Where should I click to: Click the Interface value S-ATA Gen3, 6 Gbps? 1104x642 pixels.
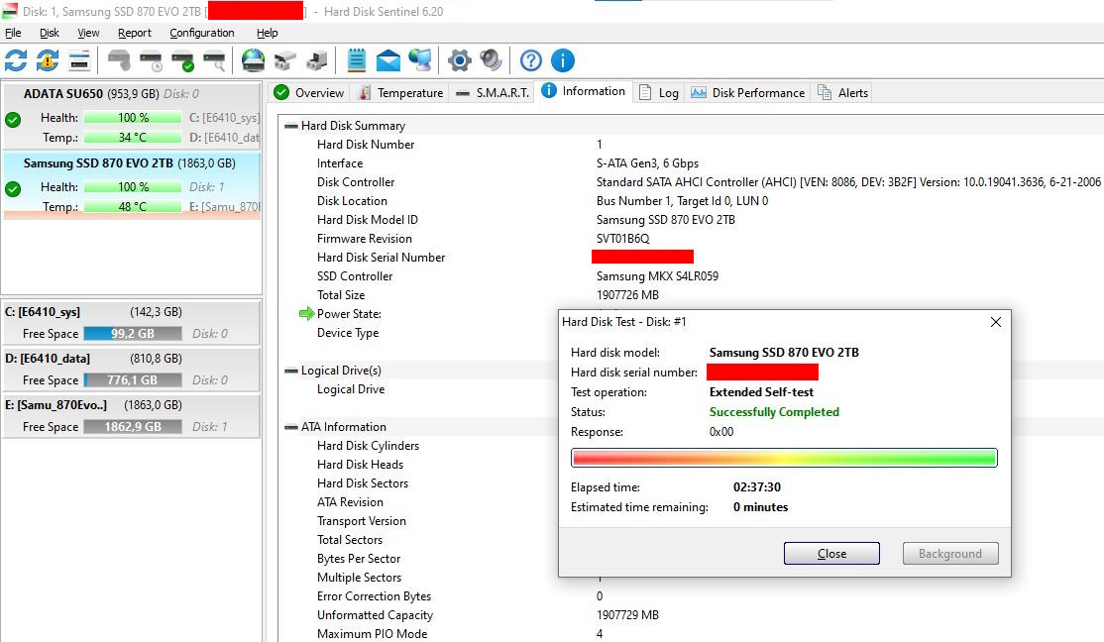pos(647,163)
